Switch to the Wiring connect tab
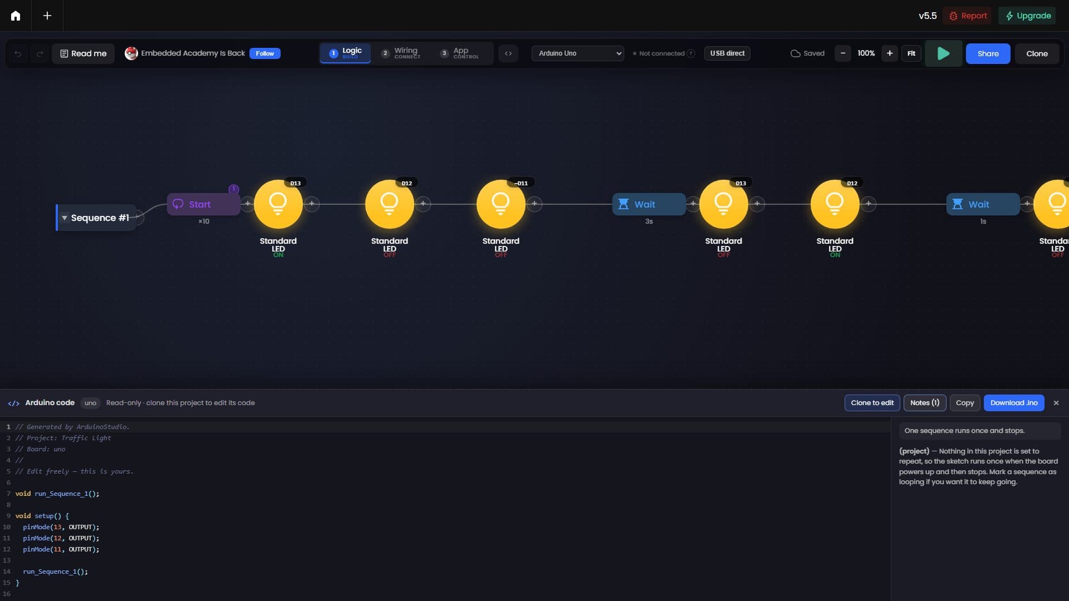The image size is (1069, 601). point(401,53)
